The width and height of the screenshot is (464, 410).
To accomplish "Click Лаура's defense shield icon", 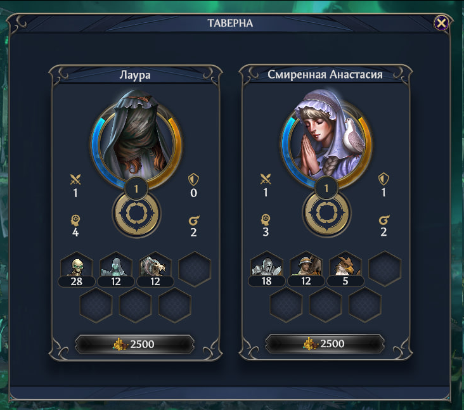I will click(193, 179).
